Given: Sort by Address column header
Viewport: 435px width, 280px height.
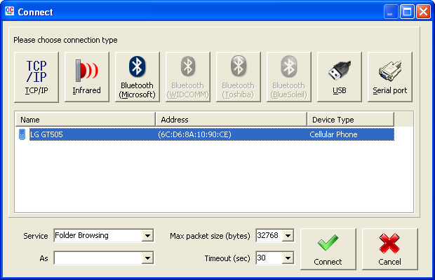Looking at the screenshot, I should pos(231,120).
